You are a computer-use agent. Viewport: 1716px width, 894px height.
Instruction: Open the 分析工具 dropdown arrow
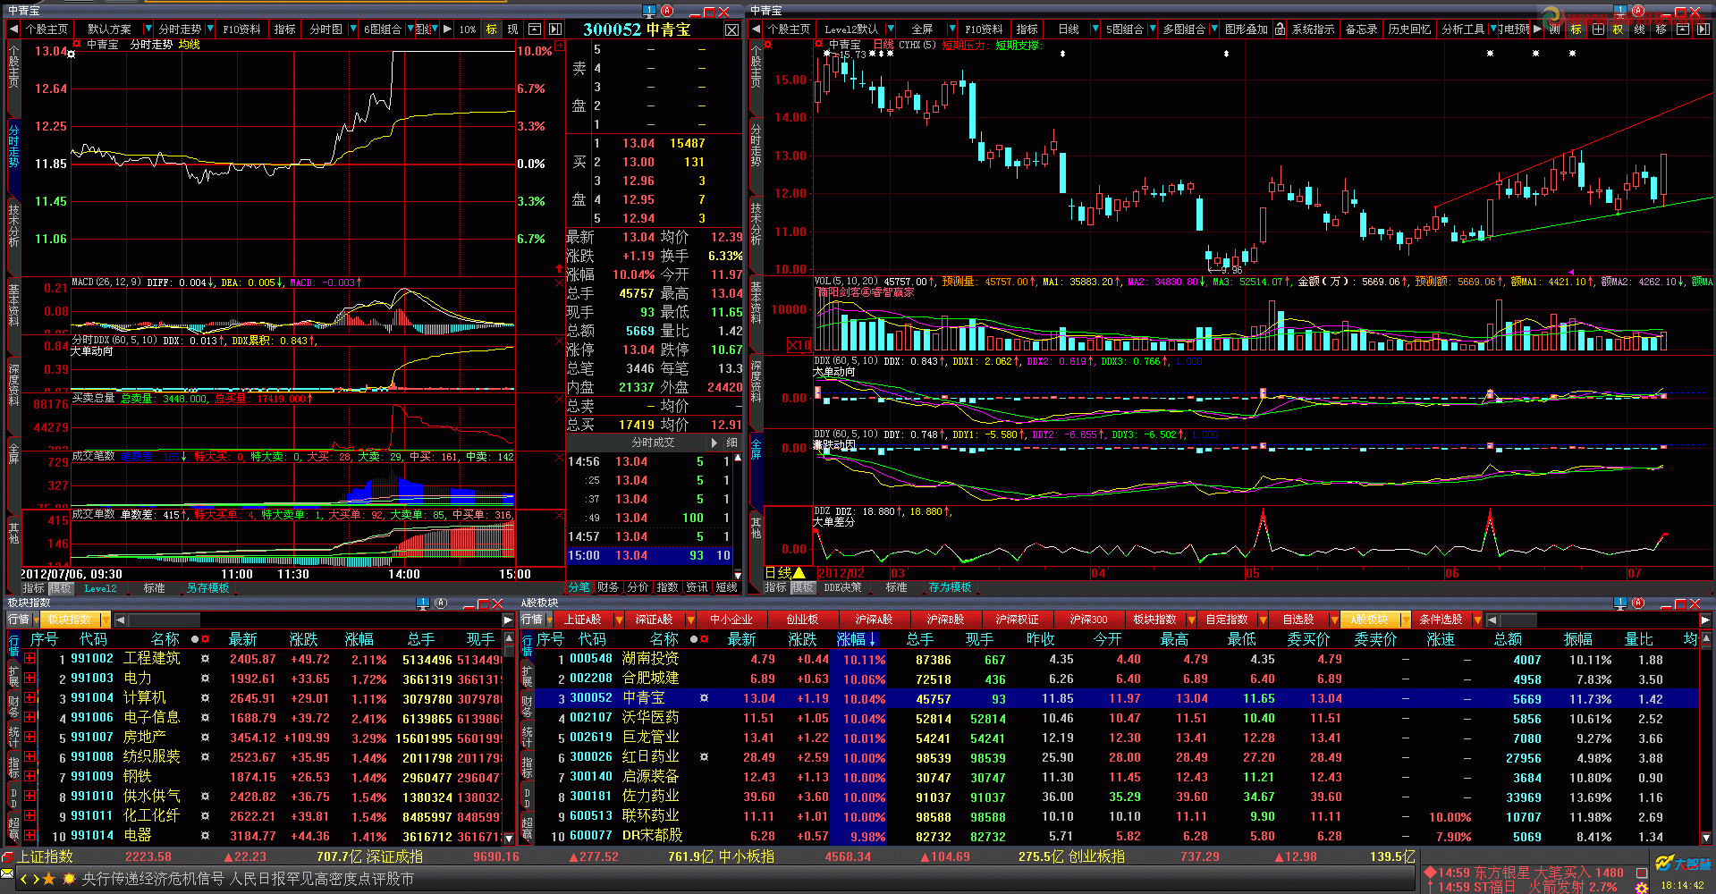coord(1492,30)
